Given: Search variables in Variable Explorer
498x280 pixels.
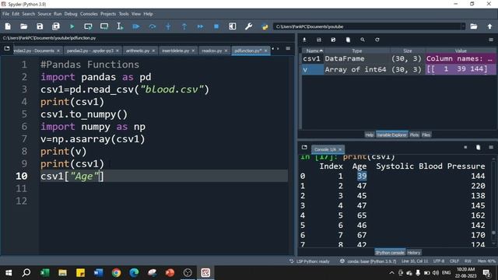Looking at the screenshot, I should click(x=363, y=40).
